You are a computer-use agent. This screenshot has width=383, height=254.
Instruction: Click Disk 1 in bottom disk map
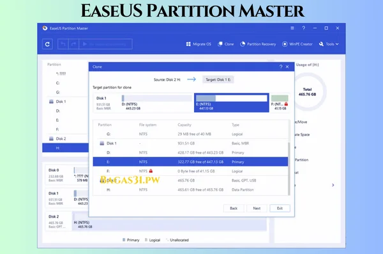click(x=59, y=198)
